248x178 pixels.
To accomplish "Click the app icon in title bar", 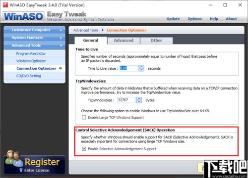I will tap(5, 5).
